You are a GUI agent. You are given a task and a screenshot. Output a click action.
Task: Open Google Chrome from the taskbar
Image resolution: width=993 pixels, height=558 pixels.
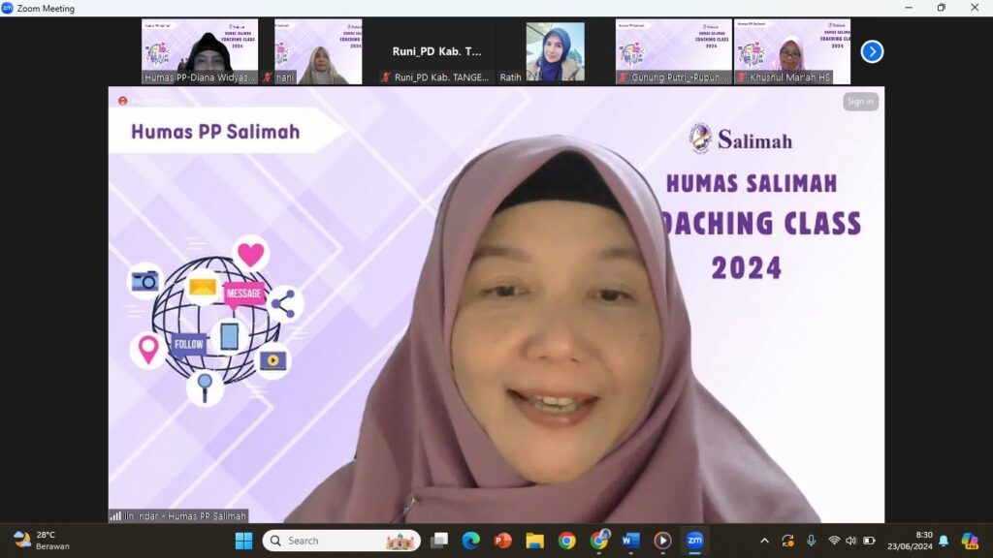(566, 541)
